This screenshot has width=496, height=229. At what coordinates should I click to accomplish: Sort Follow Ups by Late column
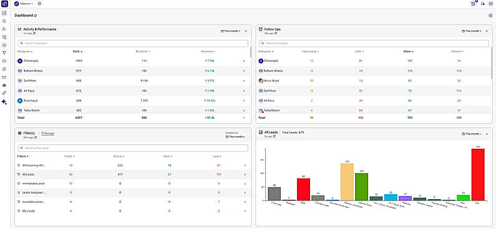[359, 52]
